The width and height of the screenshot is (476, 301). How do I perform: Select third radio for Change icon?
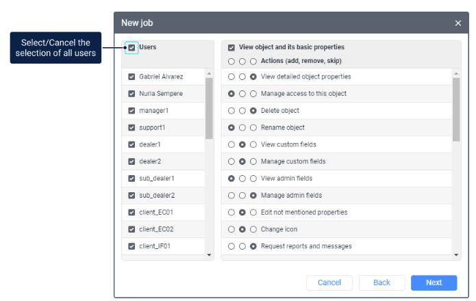253,229
